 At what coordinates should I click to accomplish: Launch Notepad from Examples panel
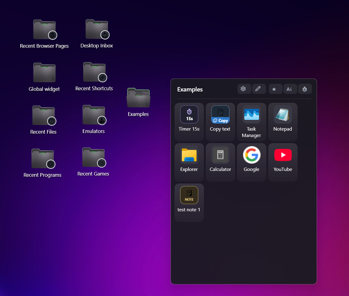283,122
